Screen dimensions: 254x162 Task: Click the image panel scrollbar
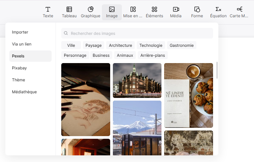(217, 70)
